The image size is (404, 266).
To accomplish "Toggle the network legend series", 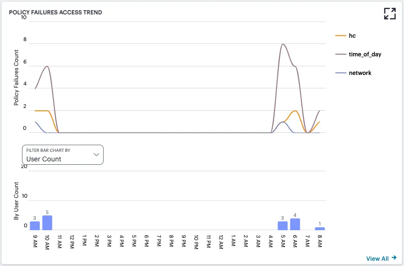I will tap(353, 73).
